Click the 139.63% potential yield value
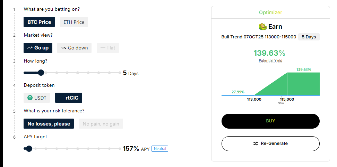 pyautogui.click(x=269, y=53)
